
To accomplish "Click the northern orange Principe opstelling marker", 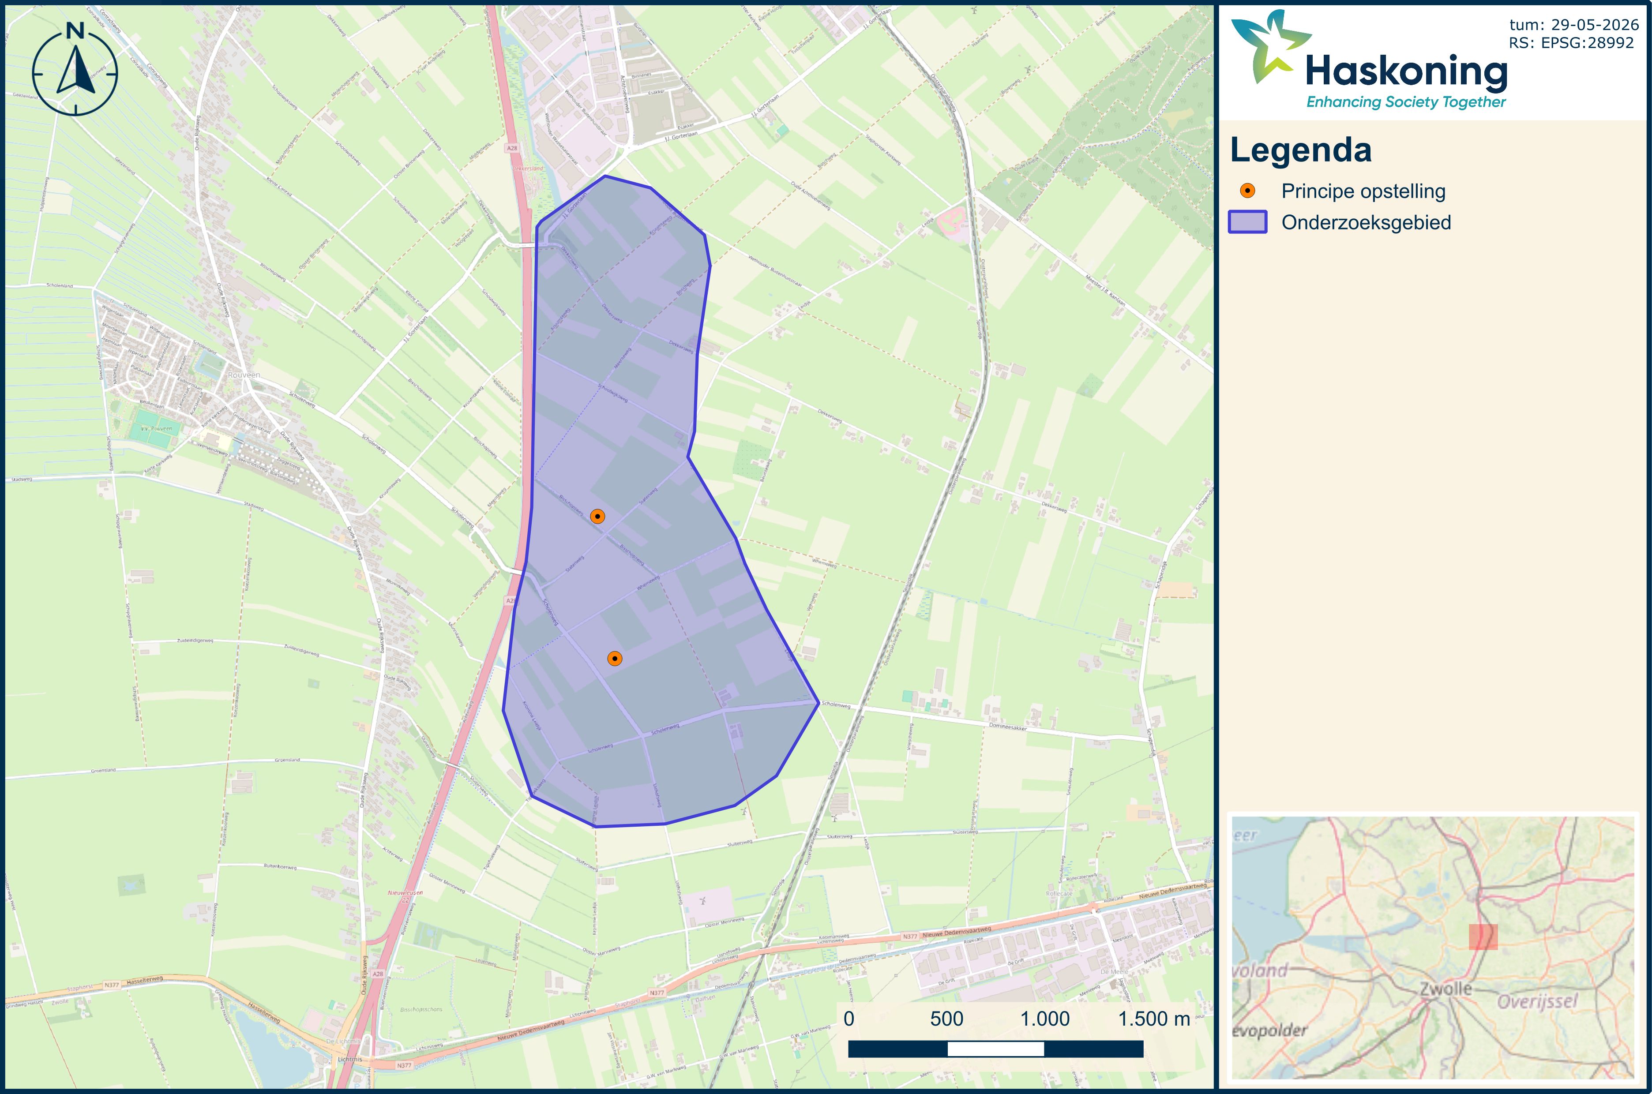I will tap(597, 516).
